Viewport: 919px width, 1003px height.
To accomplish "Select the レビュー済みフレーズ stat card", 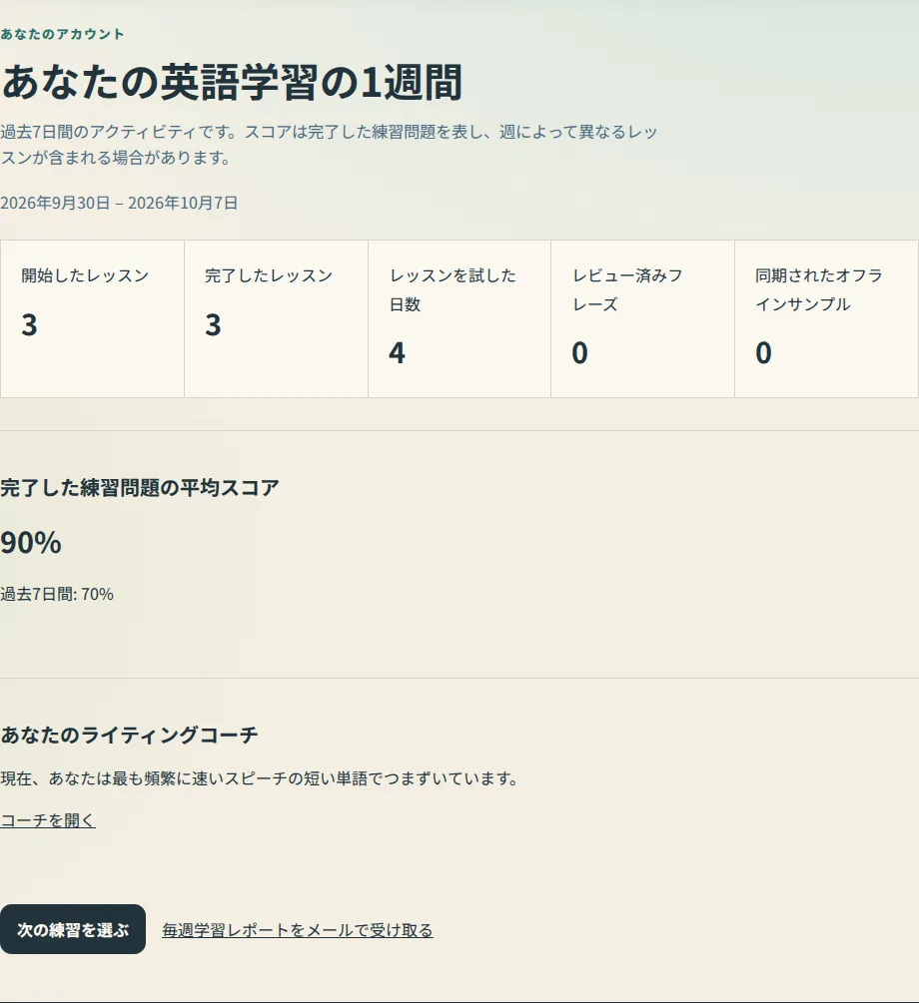I will coord(643,318).
